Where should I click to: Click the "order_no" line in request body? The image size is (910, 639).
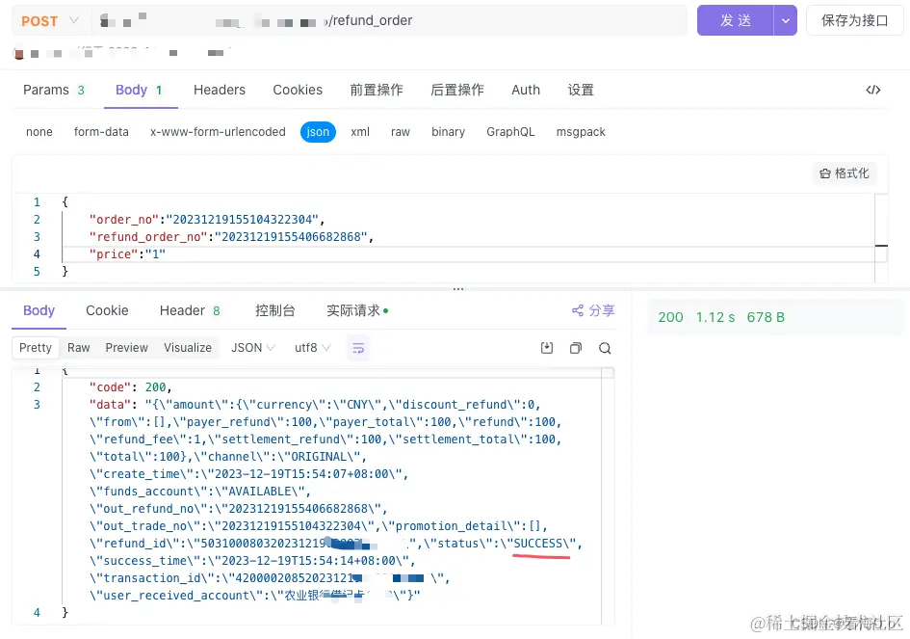(207, 220)
